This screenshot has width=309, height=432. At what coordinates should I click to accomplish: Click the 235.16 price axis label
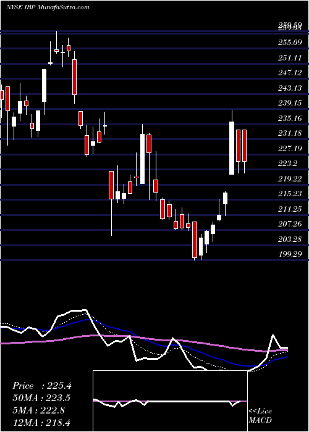tap(291, 118)
